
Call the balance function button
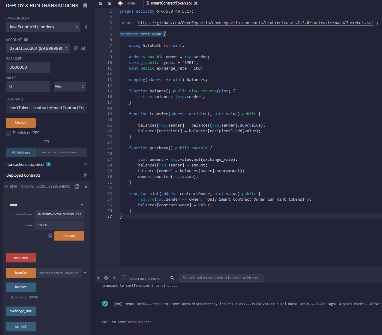(x=21, y=287)
